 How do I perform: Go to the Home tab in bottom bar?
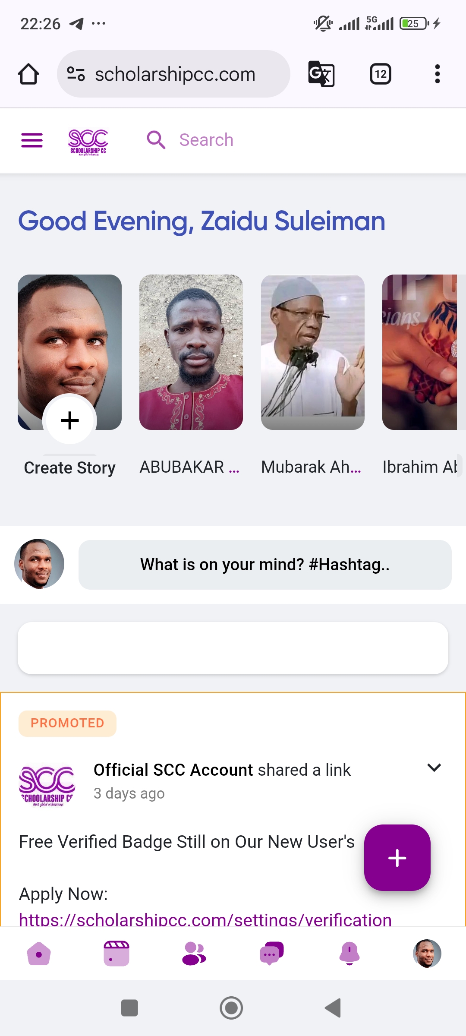tap(39, 953)
